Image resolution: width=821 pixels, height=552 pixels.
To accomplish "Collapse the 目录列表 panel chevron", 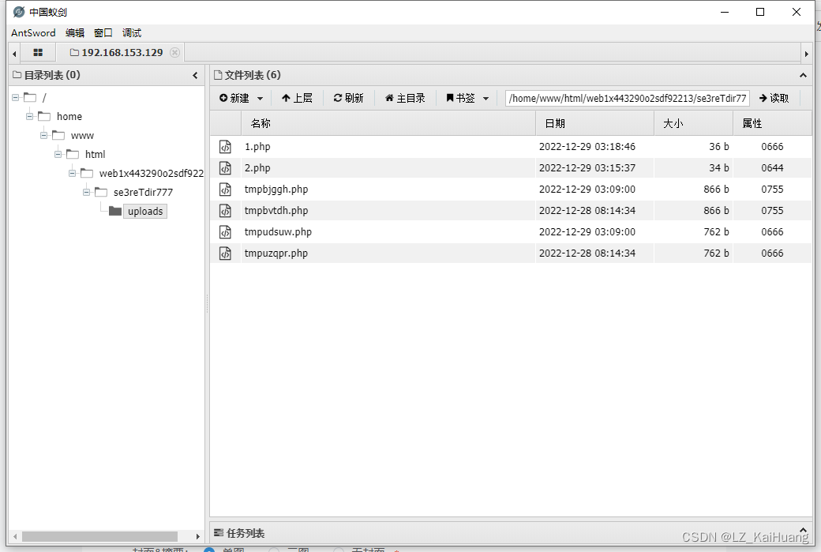I will [195, 75].
